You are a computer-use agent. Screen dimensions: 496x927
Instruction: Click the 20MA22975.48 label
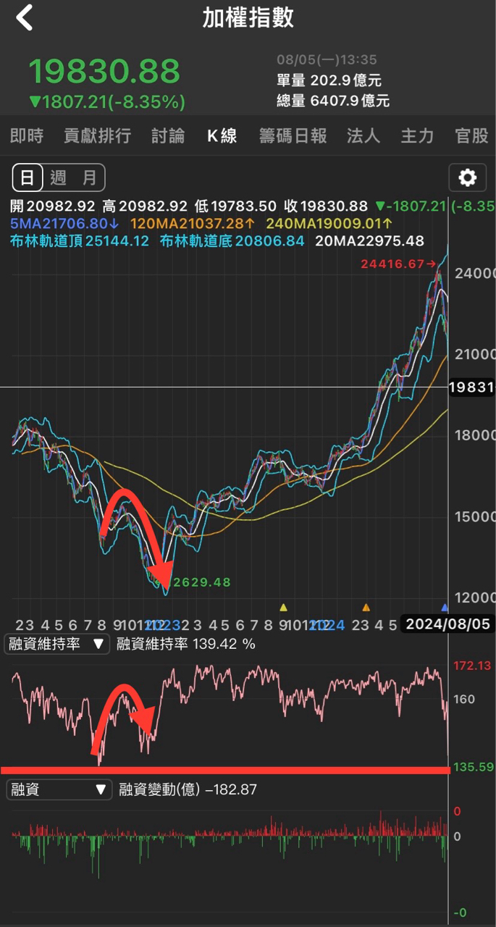click(x=369, y=240)
